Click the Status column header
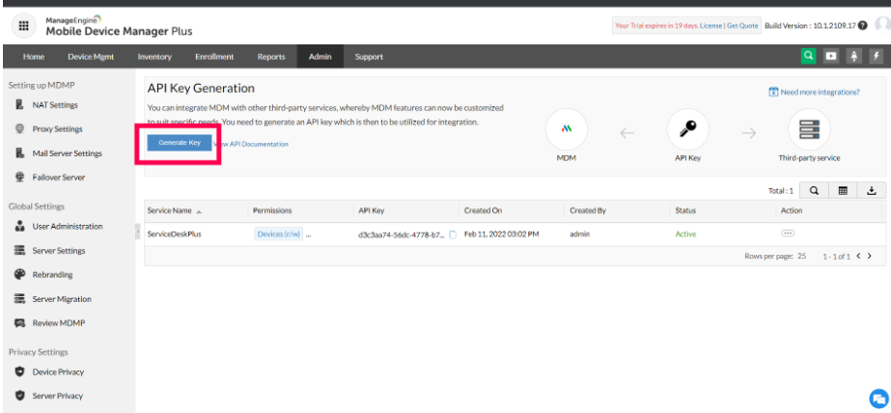 pos(685,210)
